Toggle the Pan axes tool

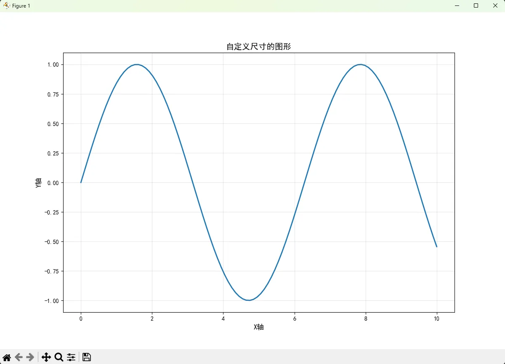click(x=46, y=357)
